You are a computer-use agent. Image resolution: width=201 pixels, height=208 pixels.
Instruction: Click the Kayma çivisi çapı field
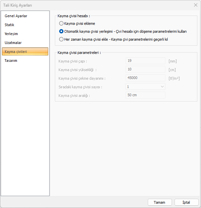(145, 61)
